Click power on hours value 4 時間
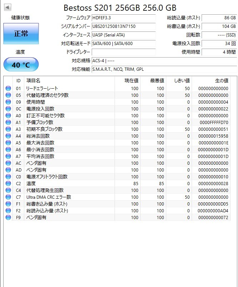The image size is (238, 287). point(219,52)
